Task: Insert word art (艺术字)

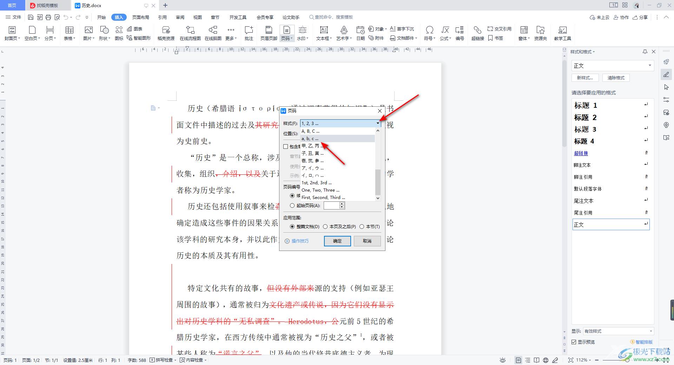Action: 344,33
